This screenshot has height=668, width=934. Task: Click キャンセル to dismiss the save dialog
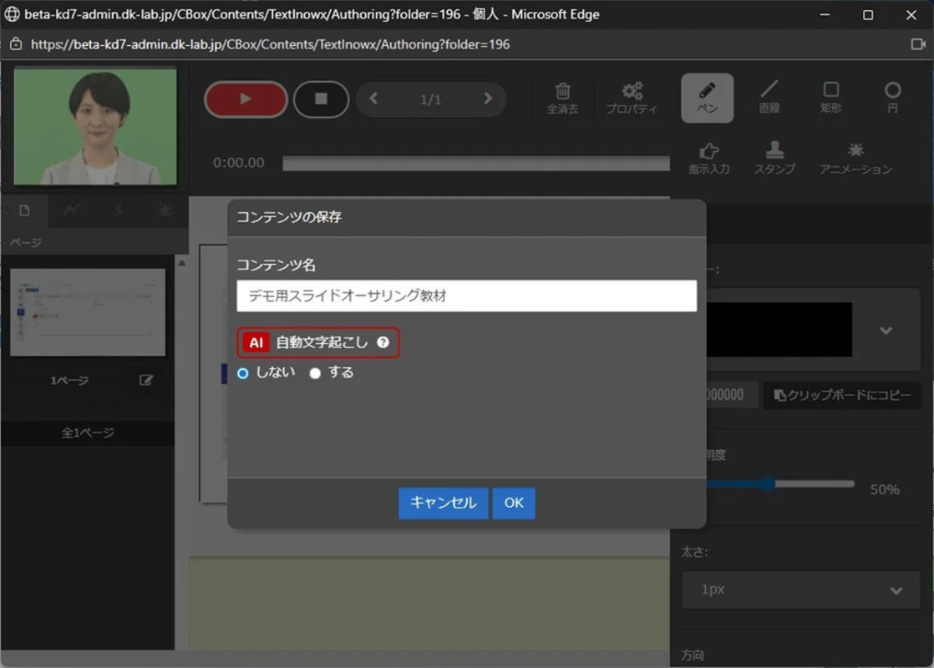[443, 503]
